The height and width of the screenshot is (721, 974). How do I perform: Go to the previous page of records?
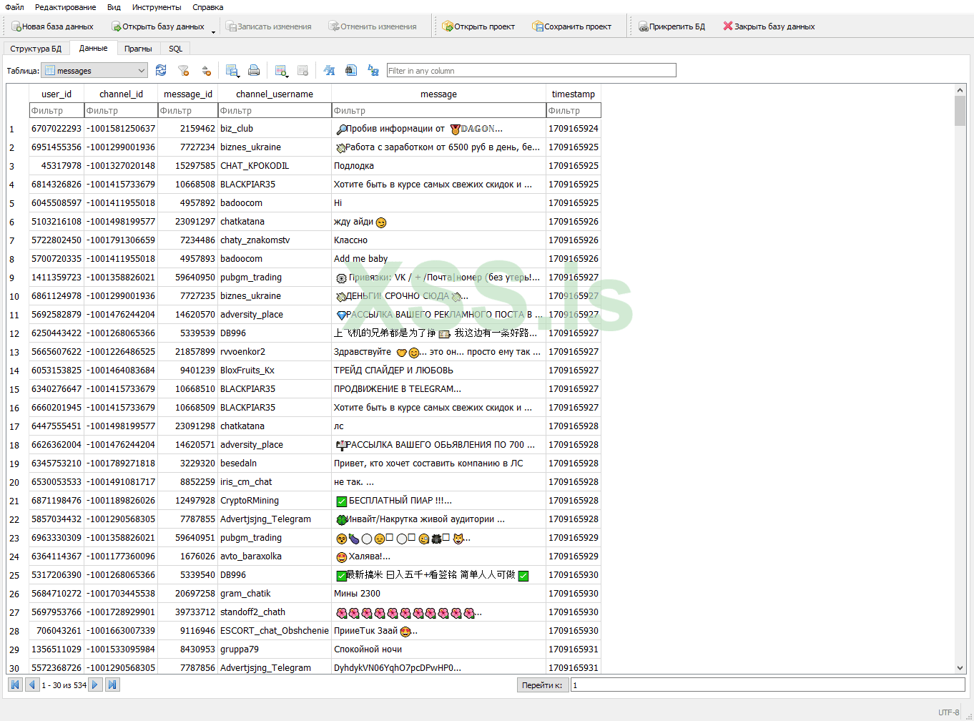(x=32, y=685)
